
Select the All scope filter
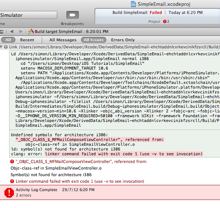pyautogui.click(x=8, y=40)
